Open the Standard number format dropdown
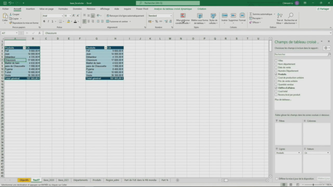Screen dimensions: 333x187 click(171, 16)
